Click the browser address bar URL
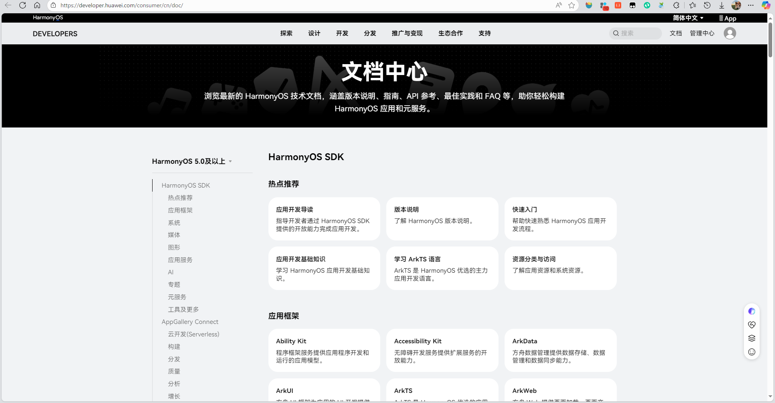 pyautogui.click(x=122, y=5)
